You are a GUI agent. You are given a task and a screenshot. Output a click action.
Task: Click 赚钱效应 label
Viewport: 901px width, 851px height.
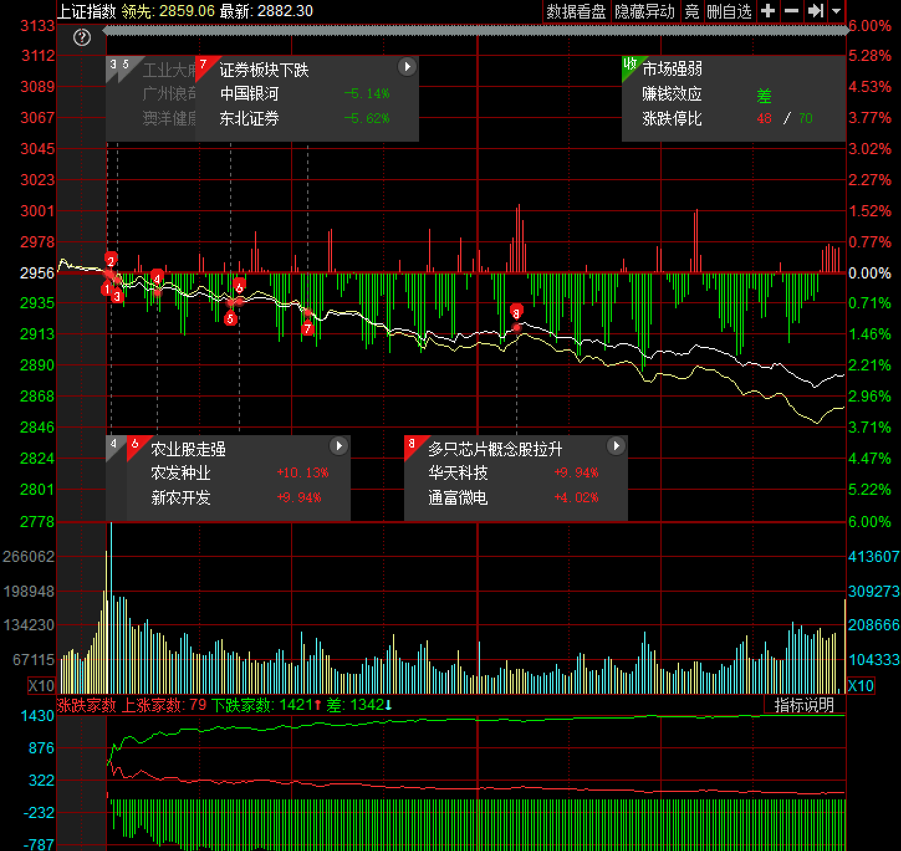coord(672,94)
